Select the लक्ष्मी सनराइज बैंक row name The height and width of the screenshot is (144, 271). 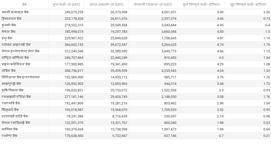click(15, 12)
